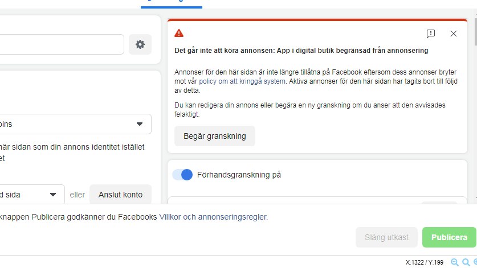
Task: Click the text 'Du kan redigera din annons'
Action: tap(217, 105)
